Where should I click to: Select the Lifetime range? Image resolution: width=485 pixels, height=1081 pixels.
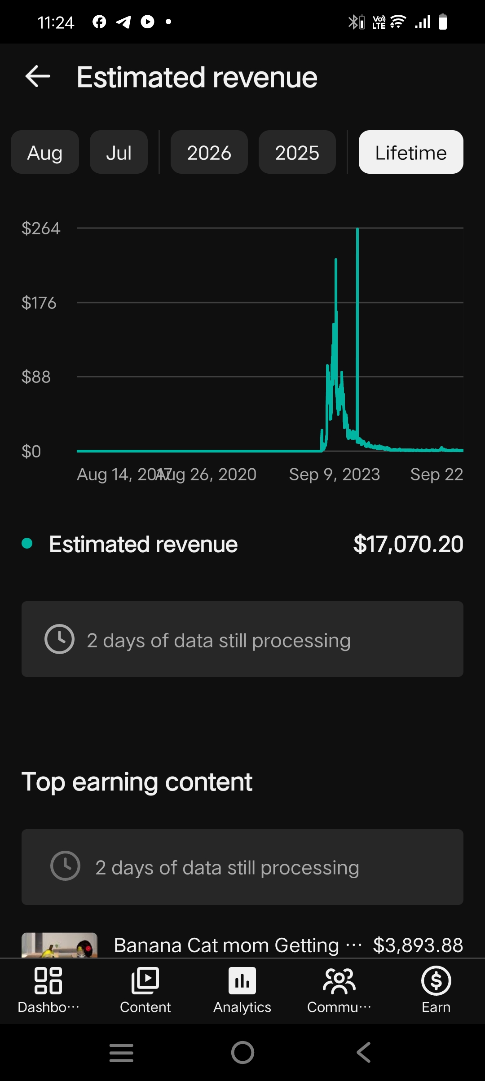click(411, 152)
